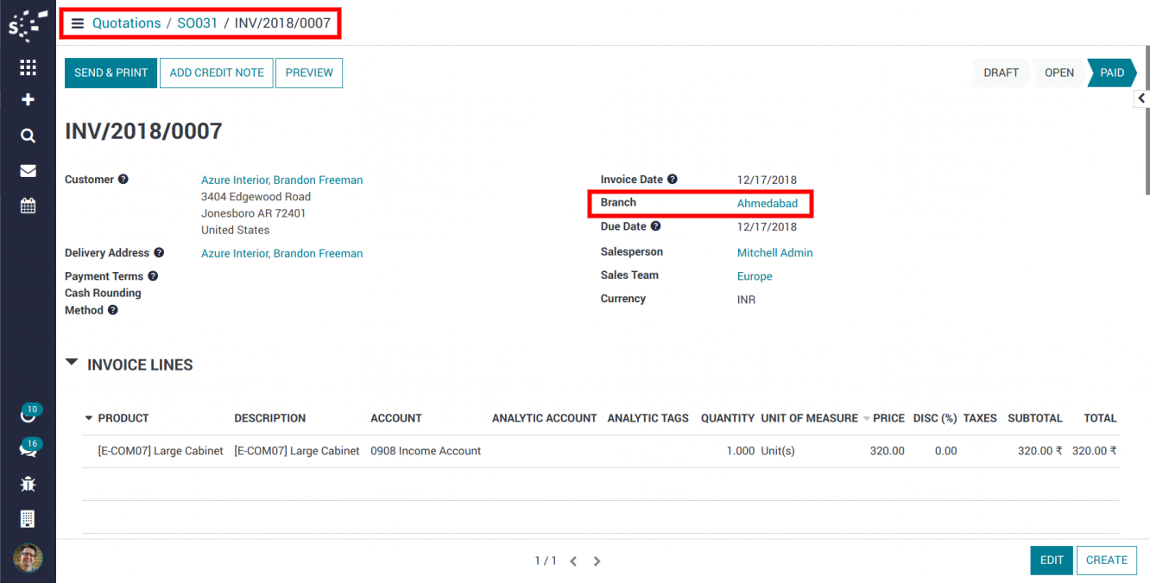Viewport: 1150px width, 583px height.
Task: Go to next record with pager arrow
Action: [x=597, y=561]
